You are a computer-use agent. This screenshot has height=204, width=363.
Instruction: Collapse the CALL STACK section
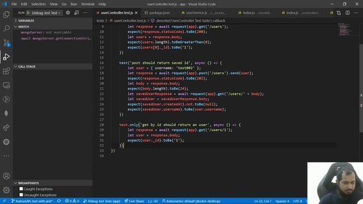point(53,66)
